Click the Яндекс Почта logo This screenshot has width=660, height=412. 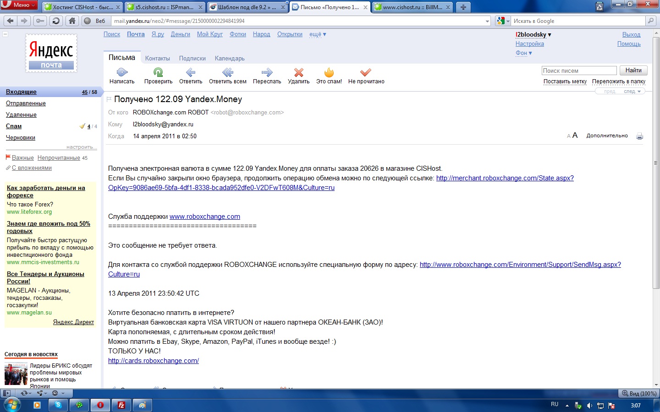(51, 53)
